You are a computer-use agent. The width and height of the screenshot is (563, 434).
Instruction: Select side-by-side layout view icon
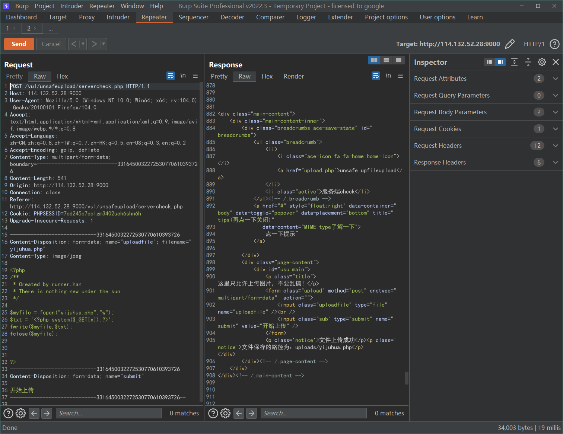374,60
